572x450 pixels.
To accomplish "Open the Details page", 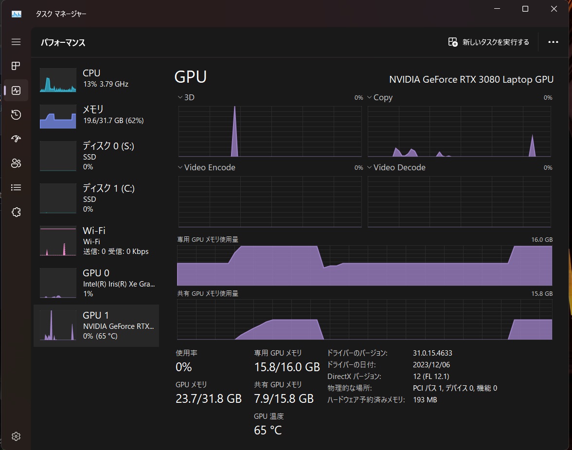I will (16, 187).
